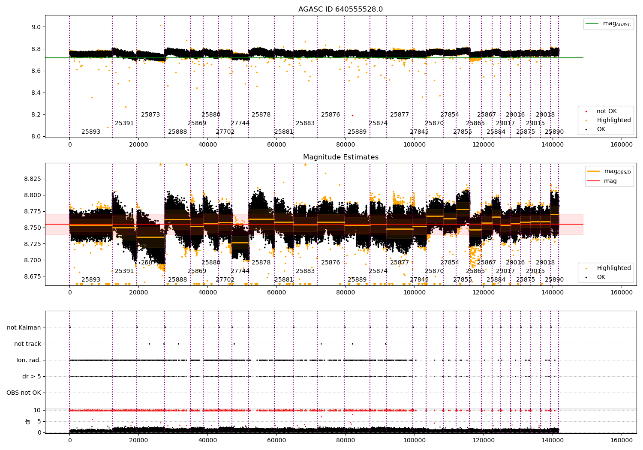Click the 60000 tick under the bottom plot
The height and width of the screenshot is (450, 643).
click(276, 440)
